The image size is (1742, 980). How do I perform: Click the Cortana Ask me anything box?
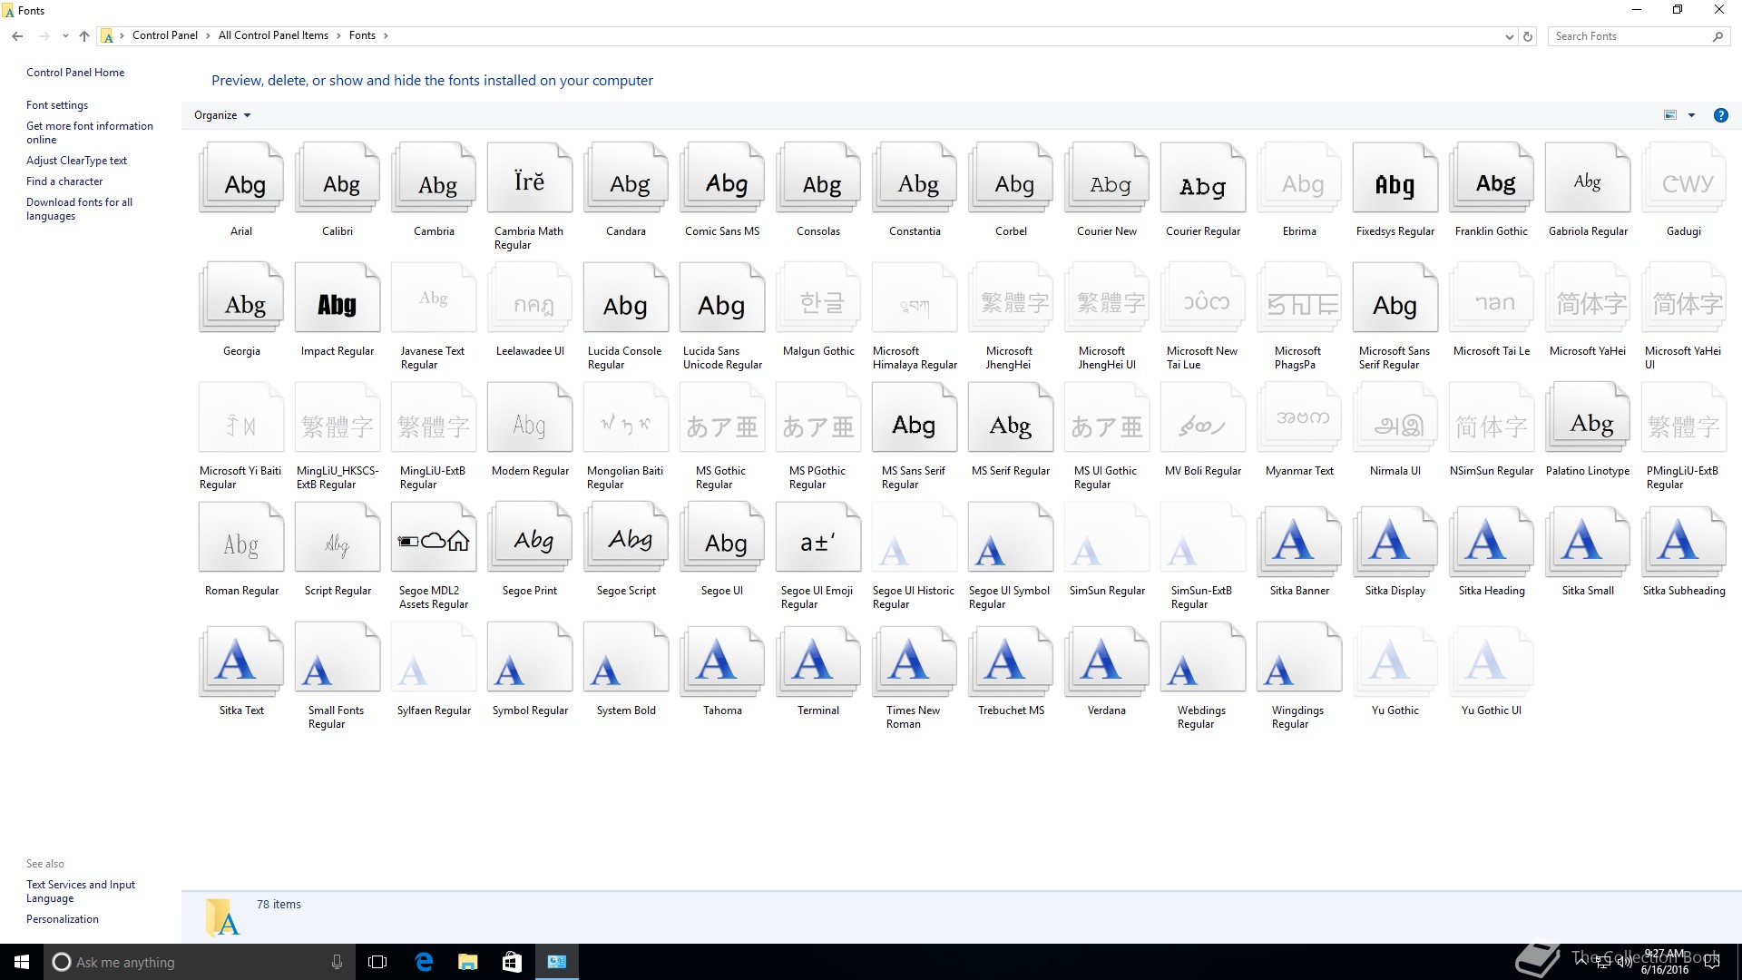click(199, 962)
